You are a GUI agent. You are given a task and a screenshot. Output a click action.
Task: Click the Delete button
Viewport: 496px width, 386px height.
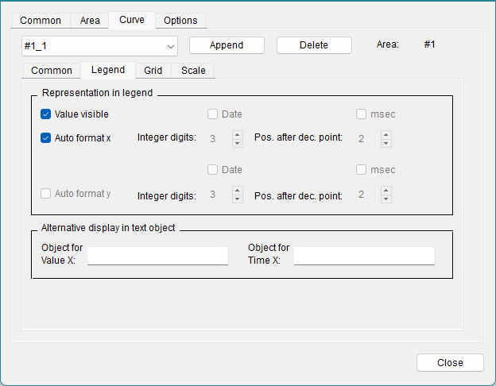(x=313, y=45)
